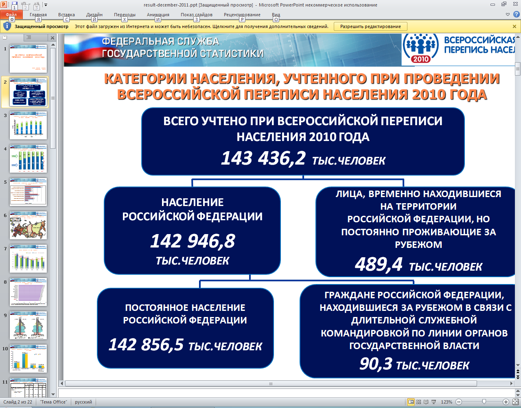Open the Дизайн ribbon tab
This screenshot has width=521, height=408.
pyautogui.click(x=94, y=15)
